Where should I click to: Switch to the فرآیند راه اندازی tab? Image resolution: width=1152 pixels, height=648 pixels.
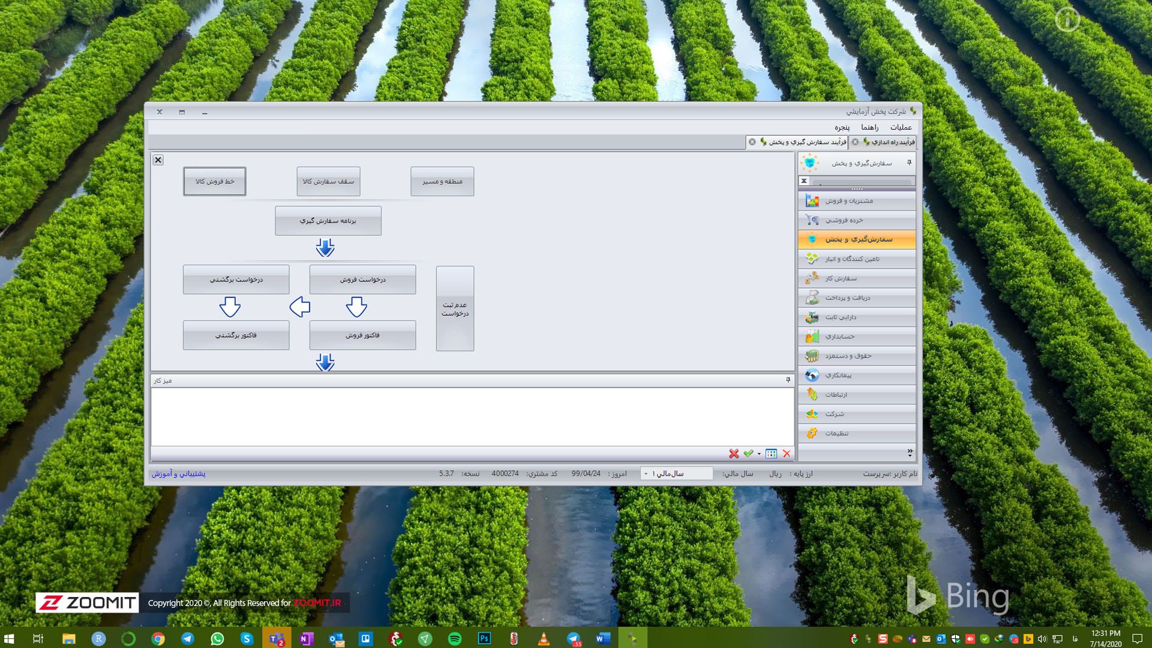coord(891,142)
